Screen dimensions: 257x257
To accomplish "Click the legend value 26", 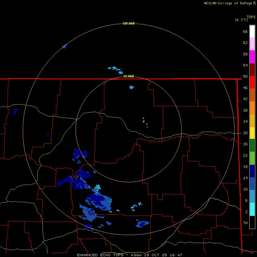I will pos(245,144).
